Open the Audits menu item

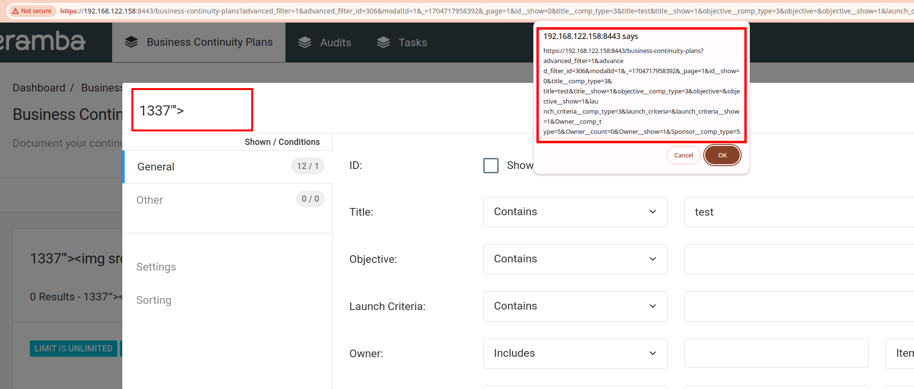coord(325,42)
